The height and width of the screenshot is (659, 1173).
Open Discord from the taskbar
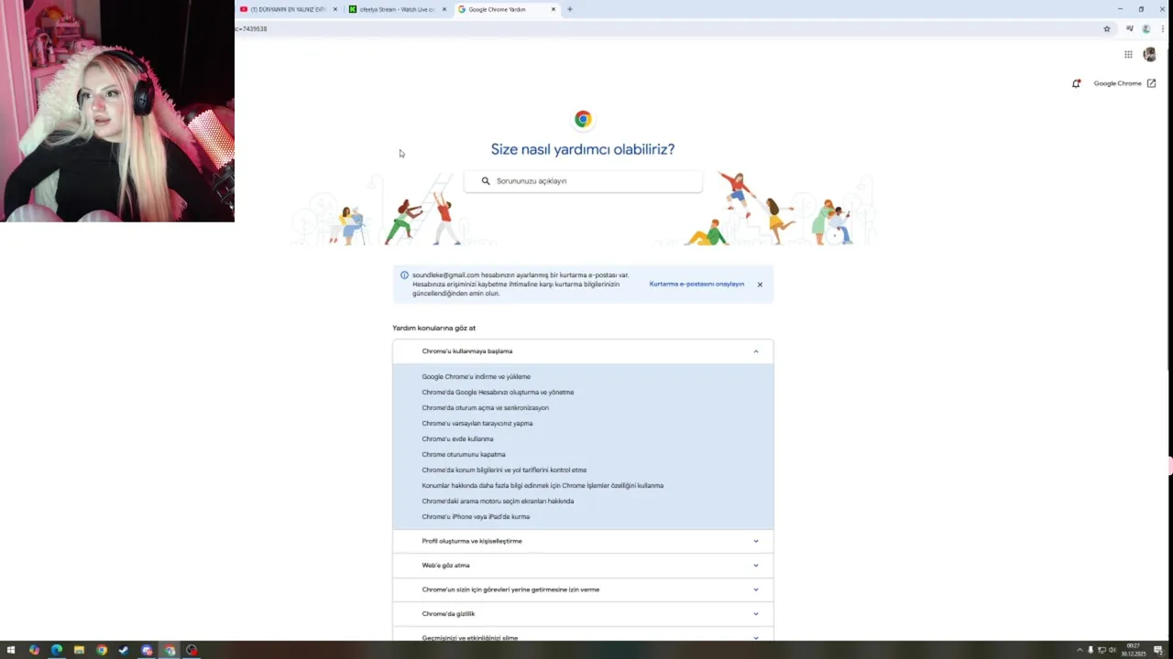point(147,651)
